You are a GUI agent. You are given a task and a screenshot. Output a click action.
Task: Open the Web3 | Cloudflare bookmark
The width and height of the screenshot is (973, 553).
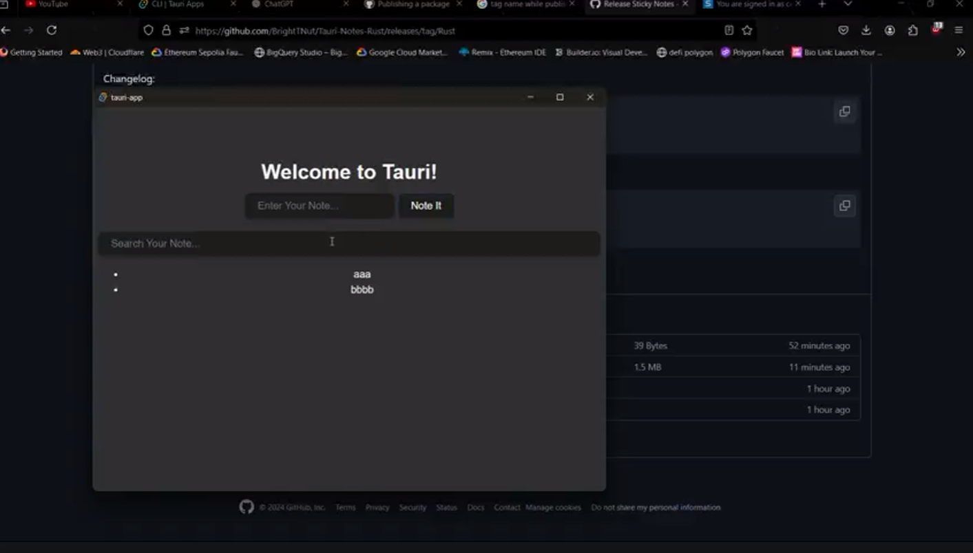(107, 52)
